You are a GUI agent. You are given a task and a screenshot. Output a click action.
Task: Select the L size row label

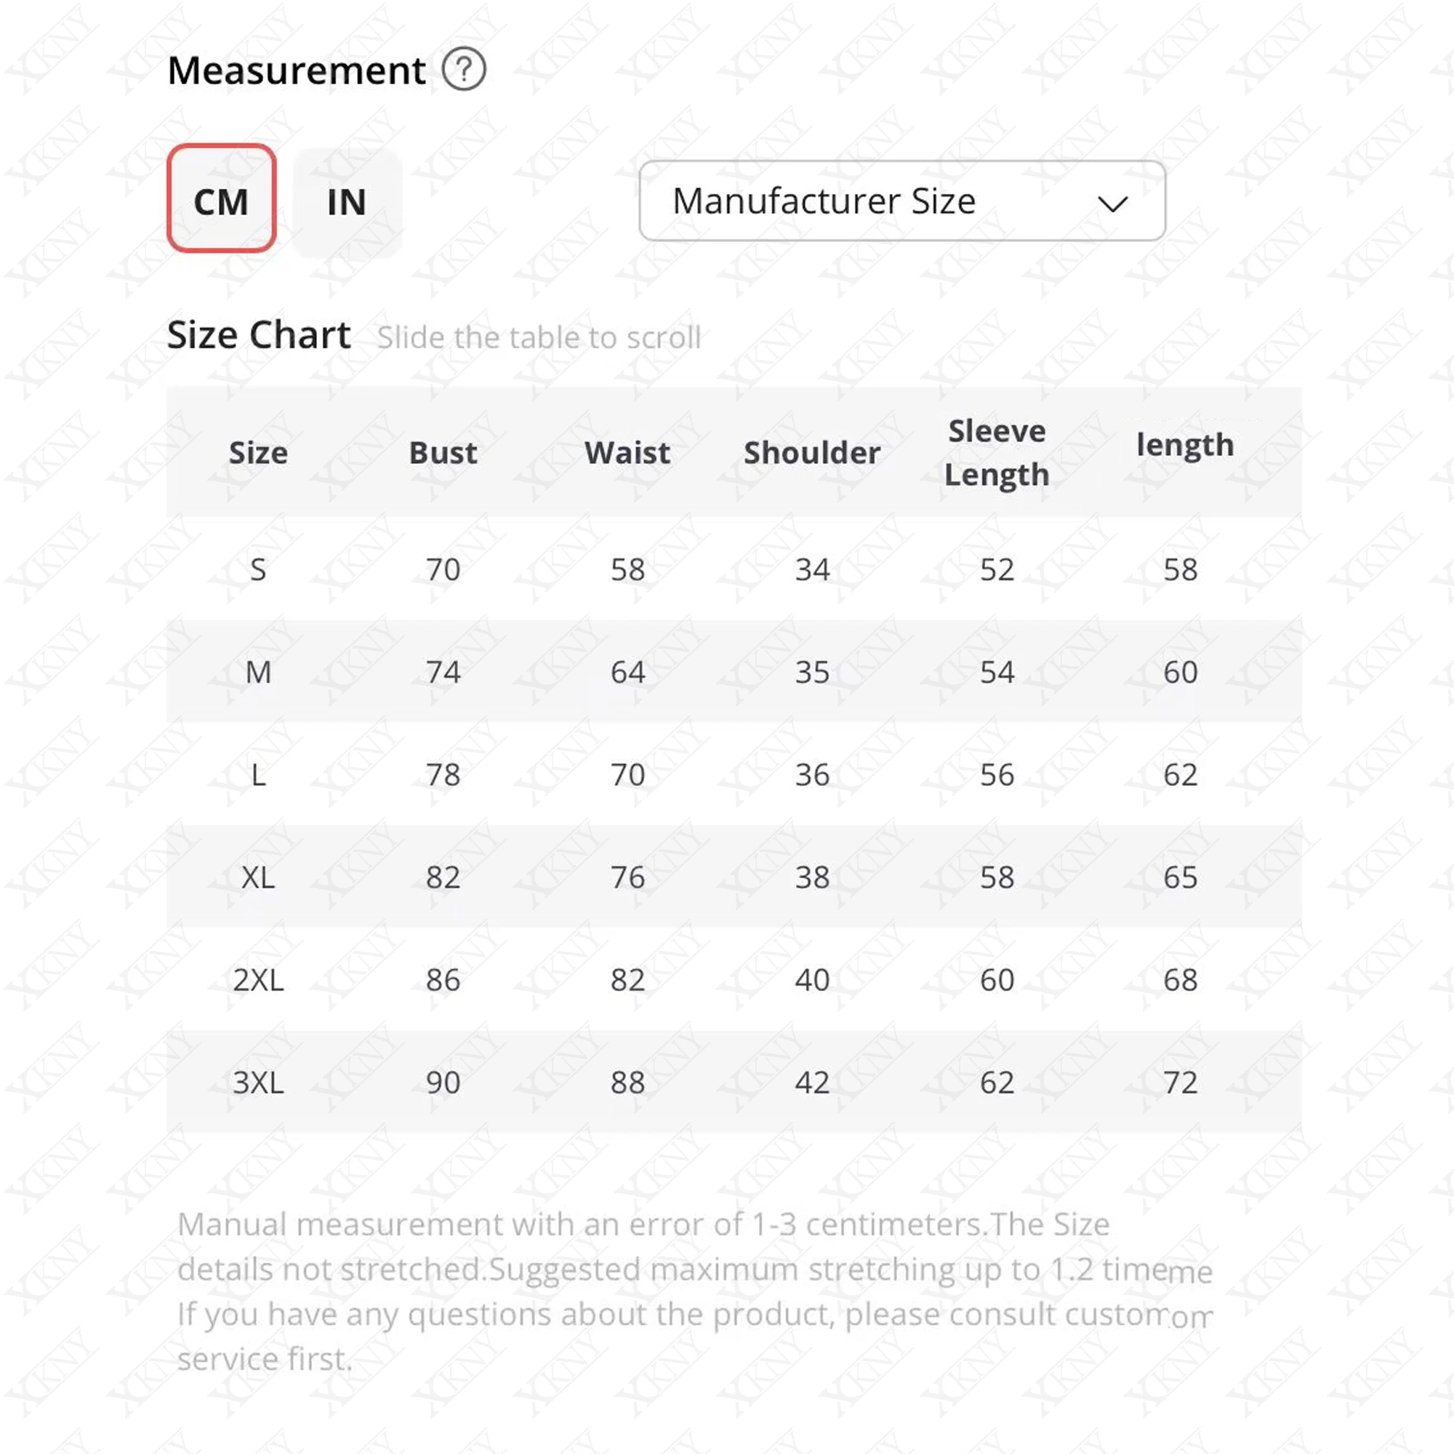coord(258,775)
